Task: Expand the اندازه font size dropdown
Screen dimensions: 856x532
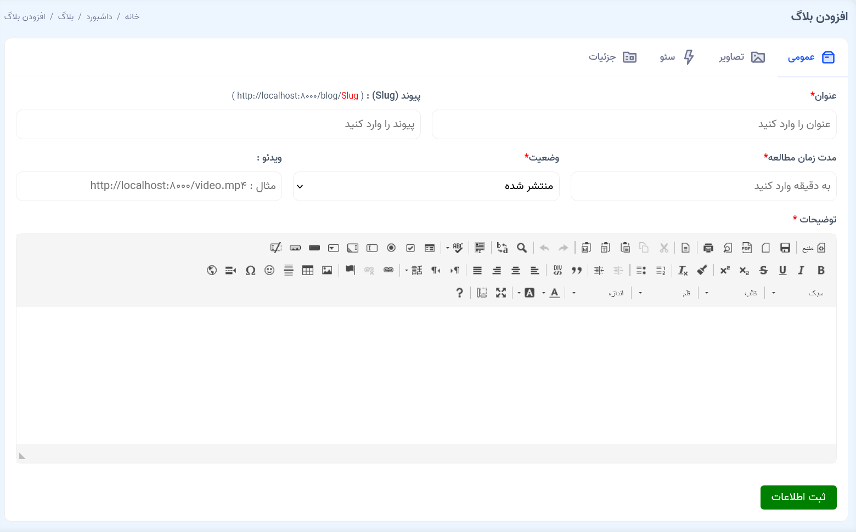Action: (602, 293)
